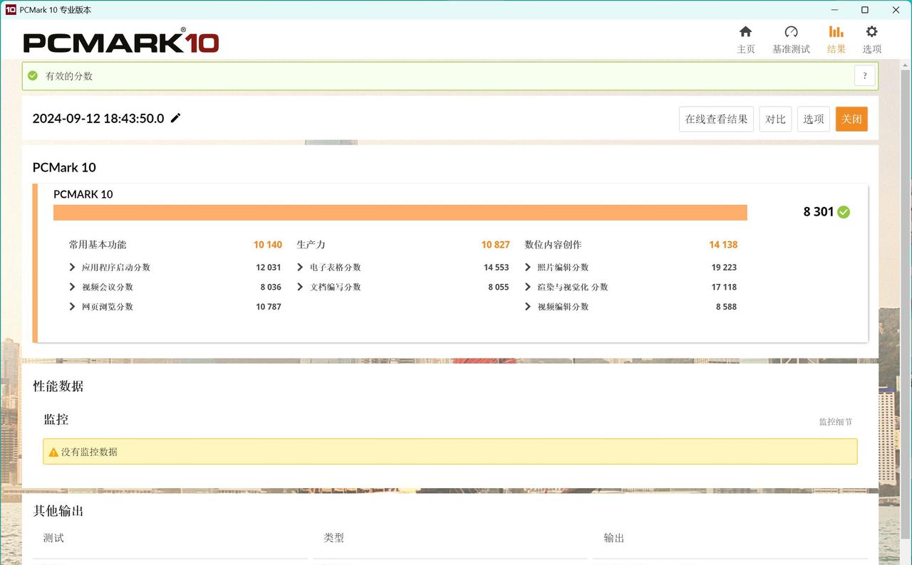The width and height of the screenshot is (912, 565).
Task: Expand the 应用程序启动分数 row
Action: (72, 268)
